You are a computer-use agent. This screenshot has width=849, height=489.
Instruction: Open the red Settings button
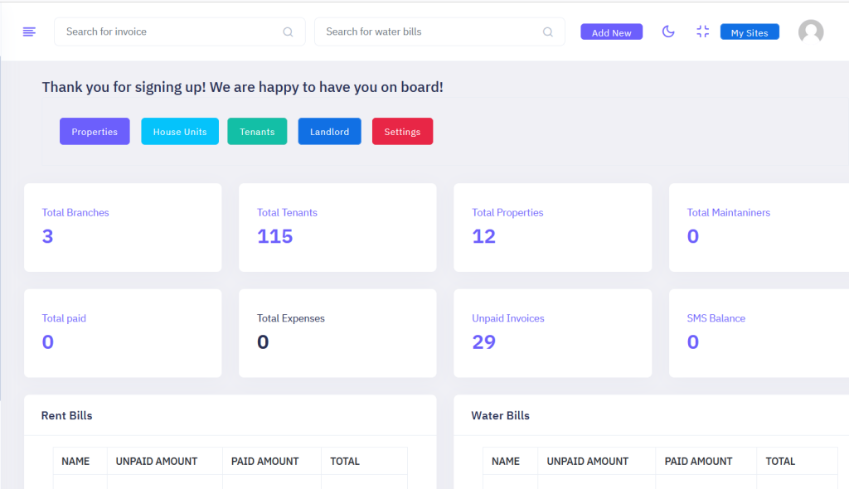402,132
